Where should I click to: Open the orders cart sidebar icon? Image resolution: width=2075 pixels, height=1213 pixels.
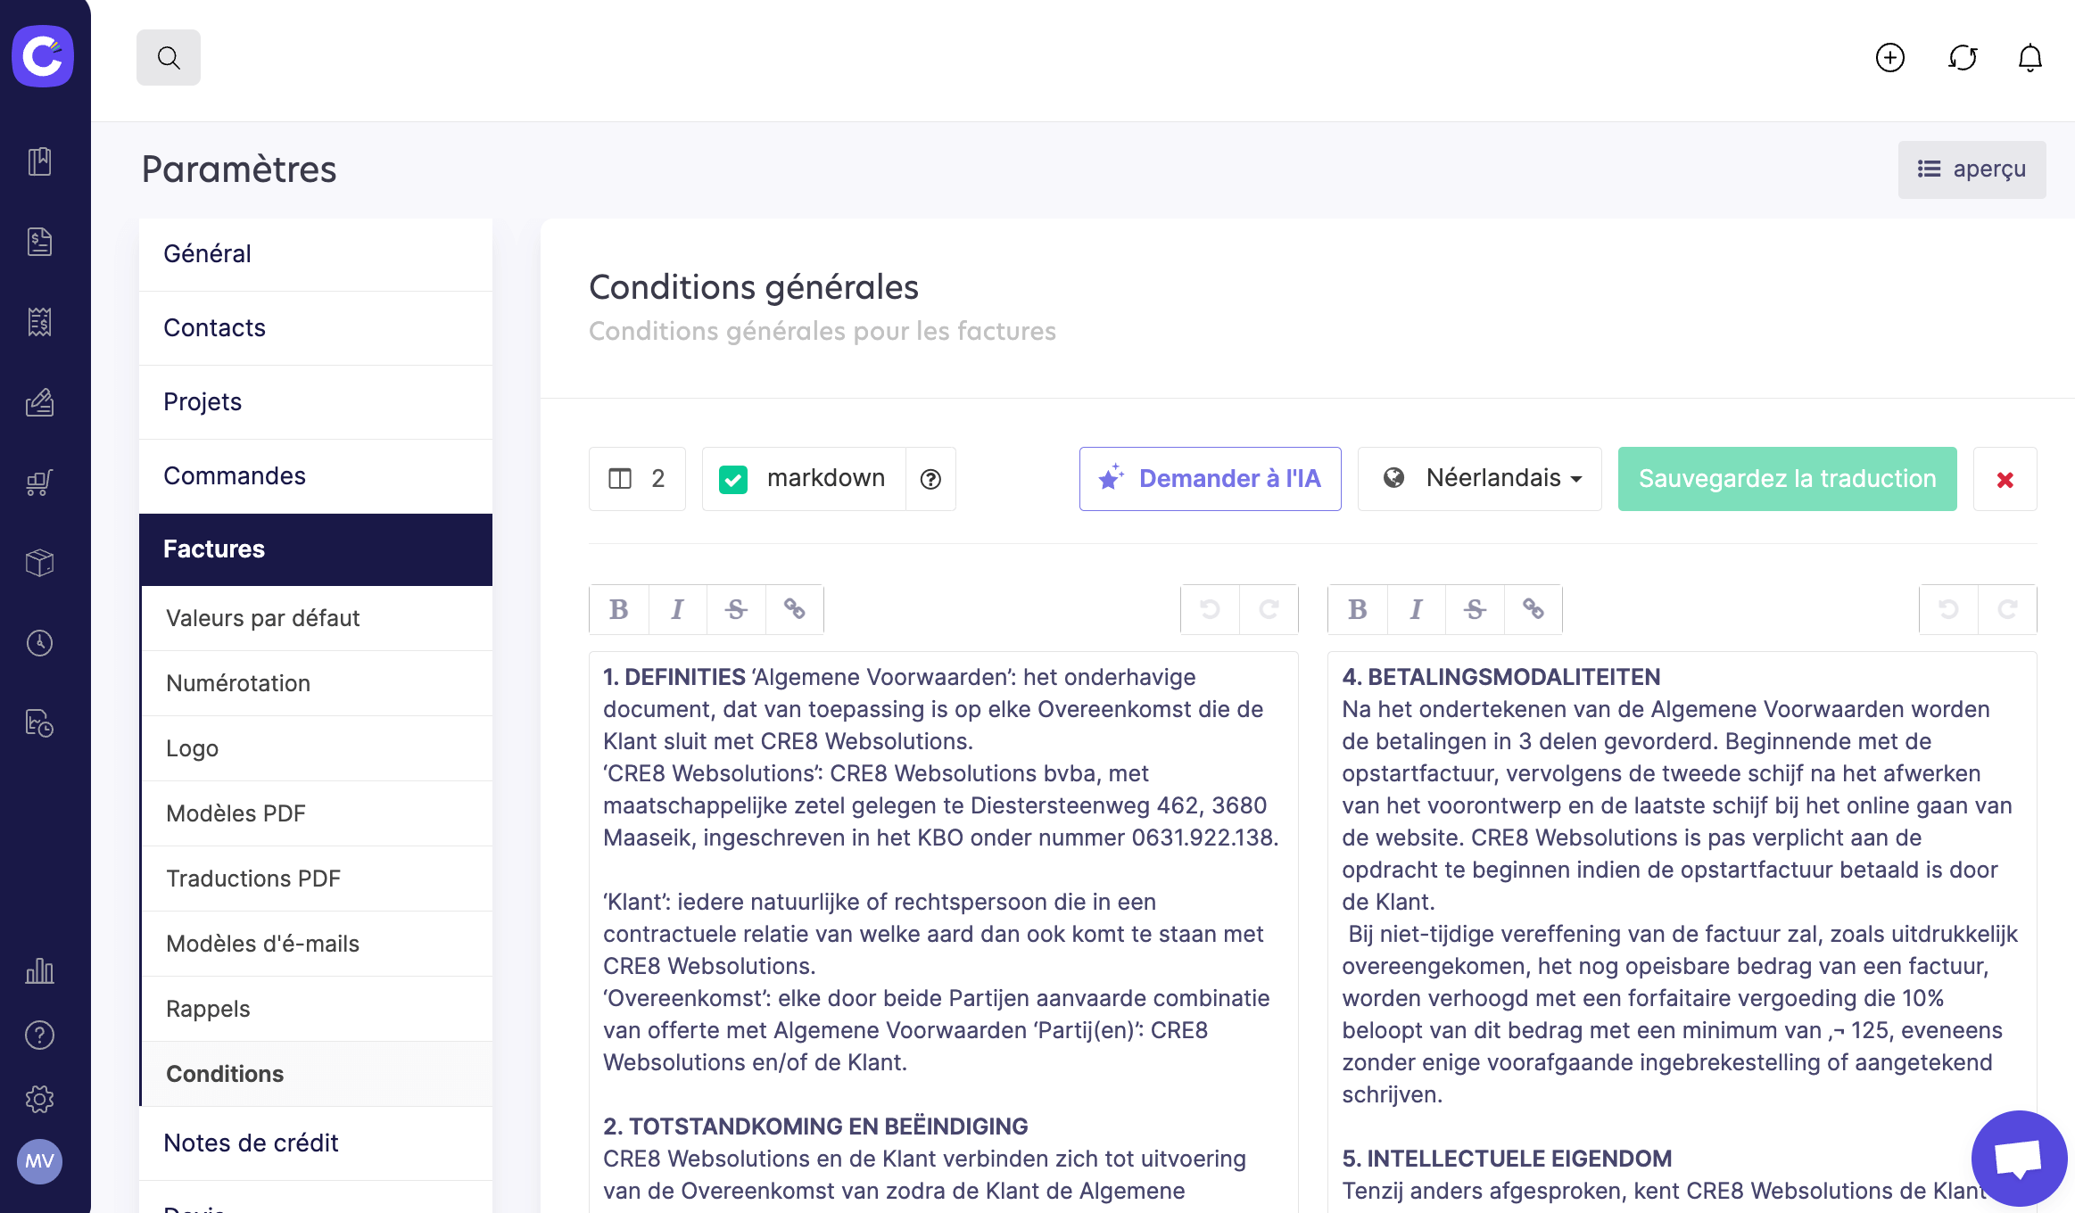tap(40, 483)
